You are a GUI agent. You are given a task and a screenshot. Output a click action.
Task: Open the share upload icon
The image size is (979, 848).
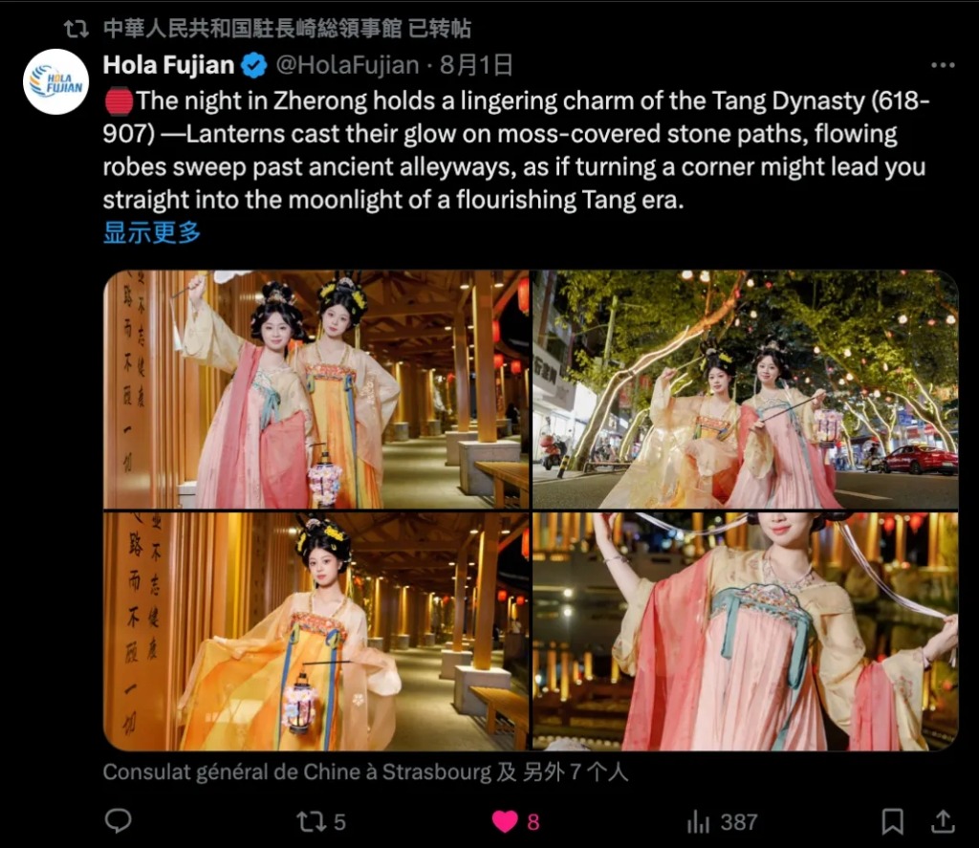(x=943, y=822)
